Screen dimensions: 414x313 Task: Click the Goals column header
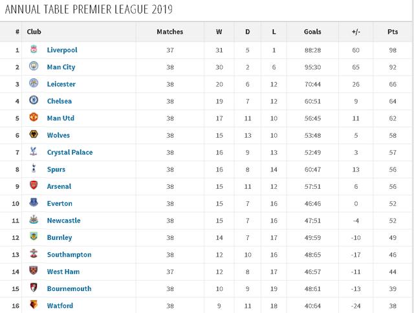coord(312,32)
